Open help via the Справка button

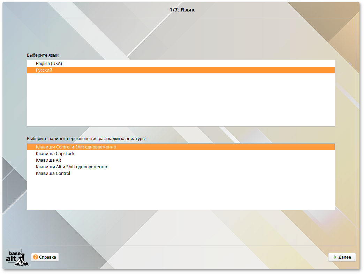(45, 257)
